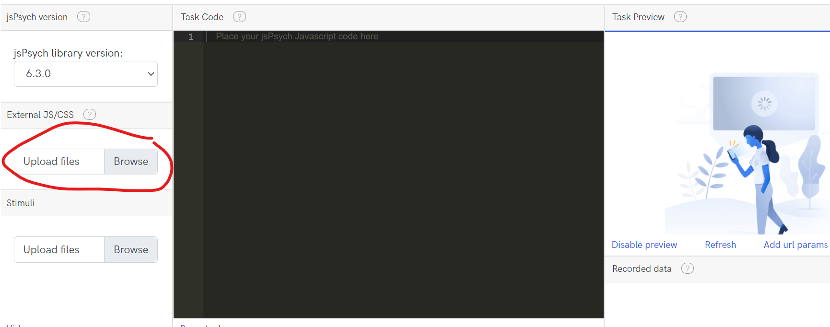Open Add url params link
Image resolution: width=830 pixels, height=327 pixels.
click(x=795, y=245)
